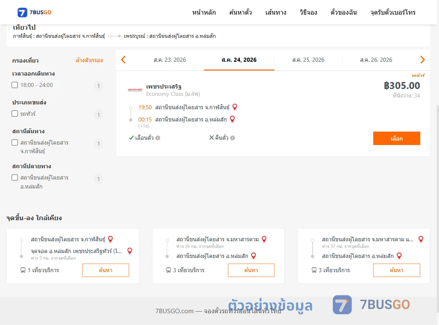This screenshot has height=325, width=439.
Task: Click ค้นหา in the 36 กม. Maha Sarakham card
Action: (x=251, y=270)
